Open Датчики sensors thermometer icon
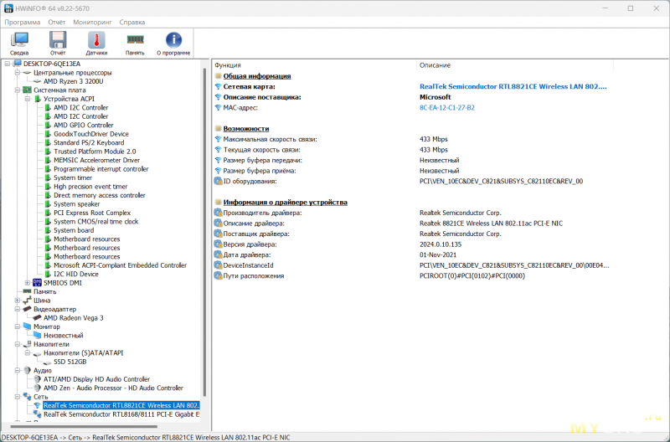 (x=96, y=39)
